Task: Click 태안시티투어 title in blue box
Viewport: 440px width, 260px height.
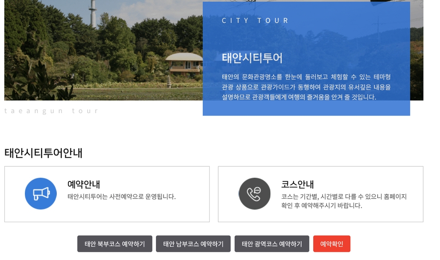Action: click(252, 58)
